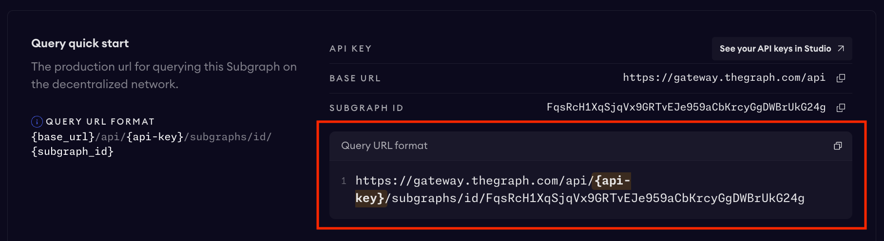The height and width of the screenshot is (241, 884).
Task: Click the BASE URL label
Action: pos(355,78)
